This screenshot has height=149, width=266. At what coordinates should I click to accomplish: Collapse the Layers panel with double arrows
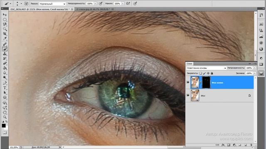click(x=250, y=64)
